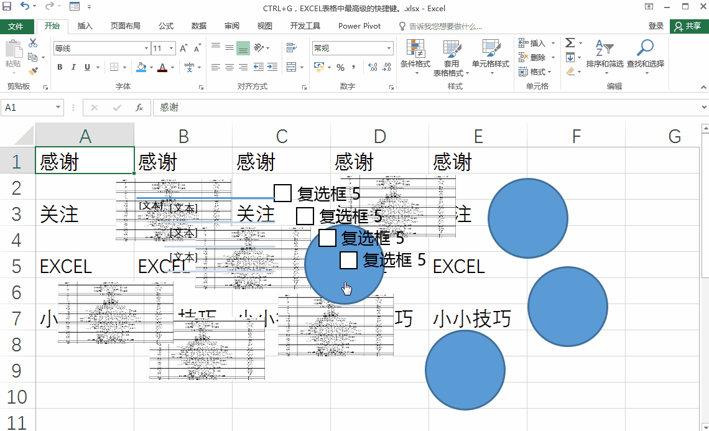Check the topmost 复选框 5 checkbox
Image resolution: width=709 pixels, height=431 pixels.
pos(282,193)
